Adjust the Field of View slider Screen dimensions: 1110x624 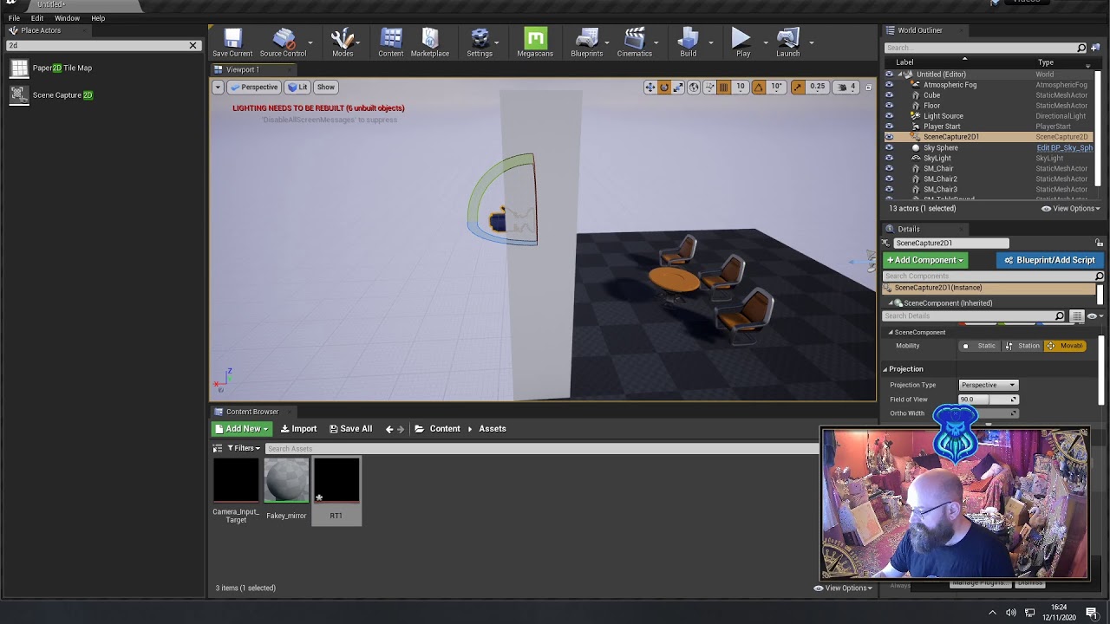[x=988, y=400]
